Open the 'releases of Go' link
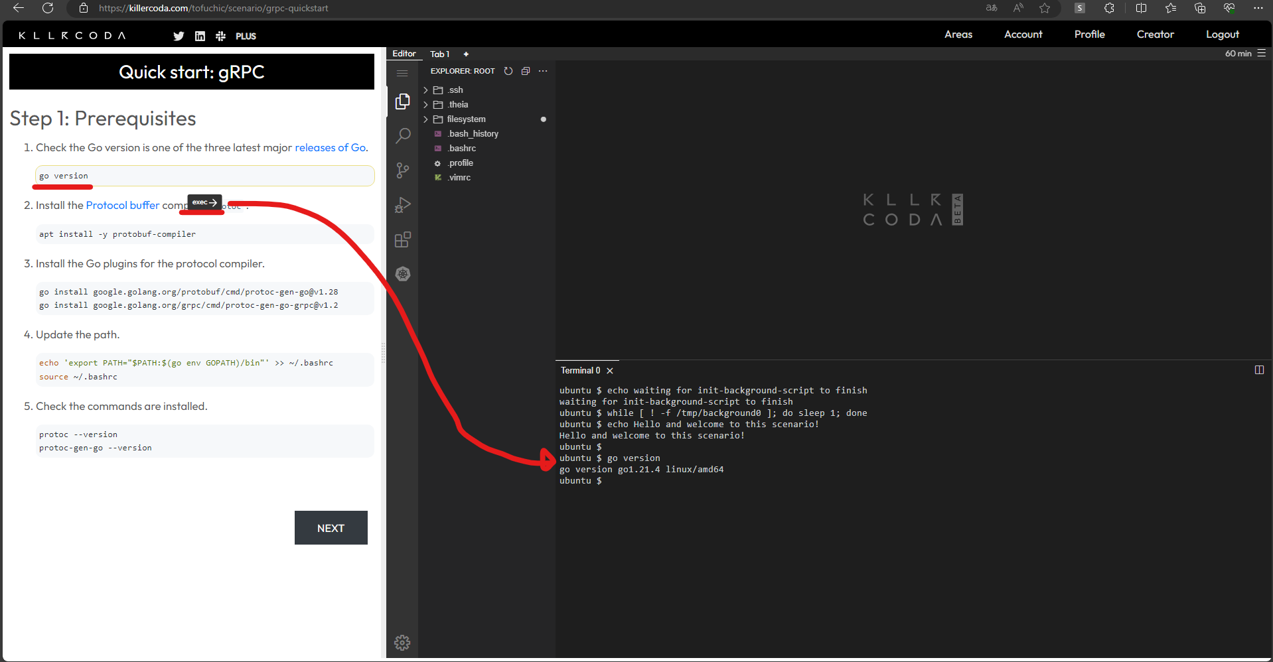 pos(329,147)
